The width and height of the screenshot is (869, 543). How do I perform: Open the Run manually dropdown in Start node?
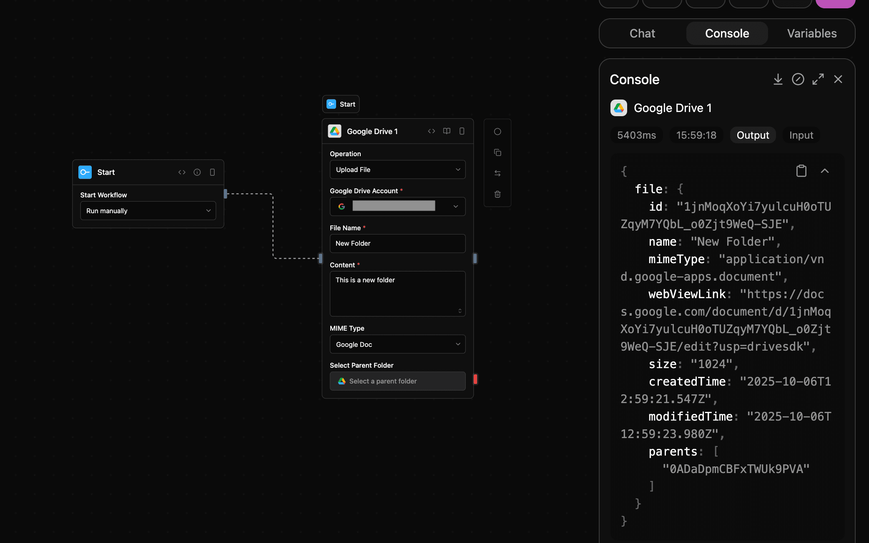(148, 211)
